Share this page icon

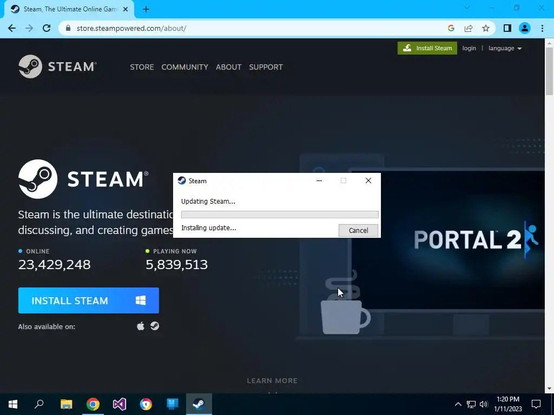point(469,28)
